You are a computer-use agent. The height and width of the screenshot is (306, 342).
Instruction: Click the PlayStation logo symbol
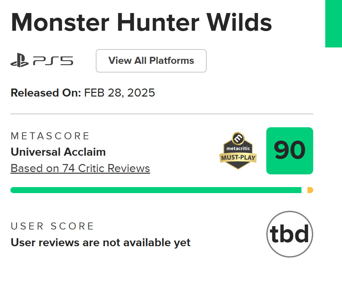point(19,61)
